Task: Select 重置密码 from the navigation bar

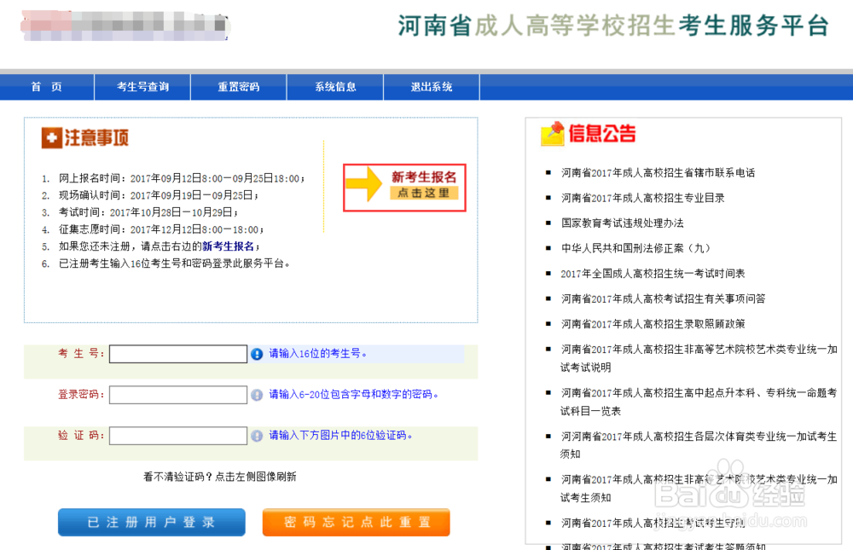Action: (x=238, y=87)
